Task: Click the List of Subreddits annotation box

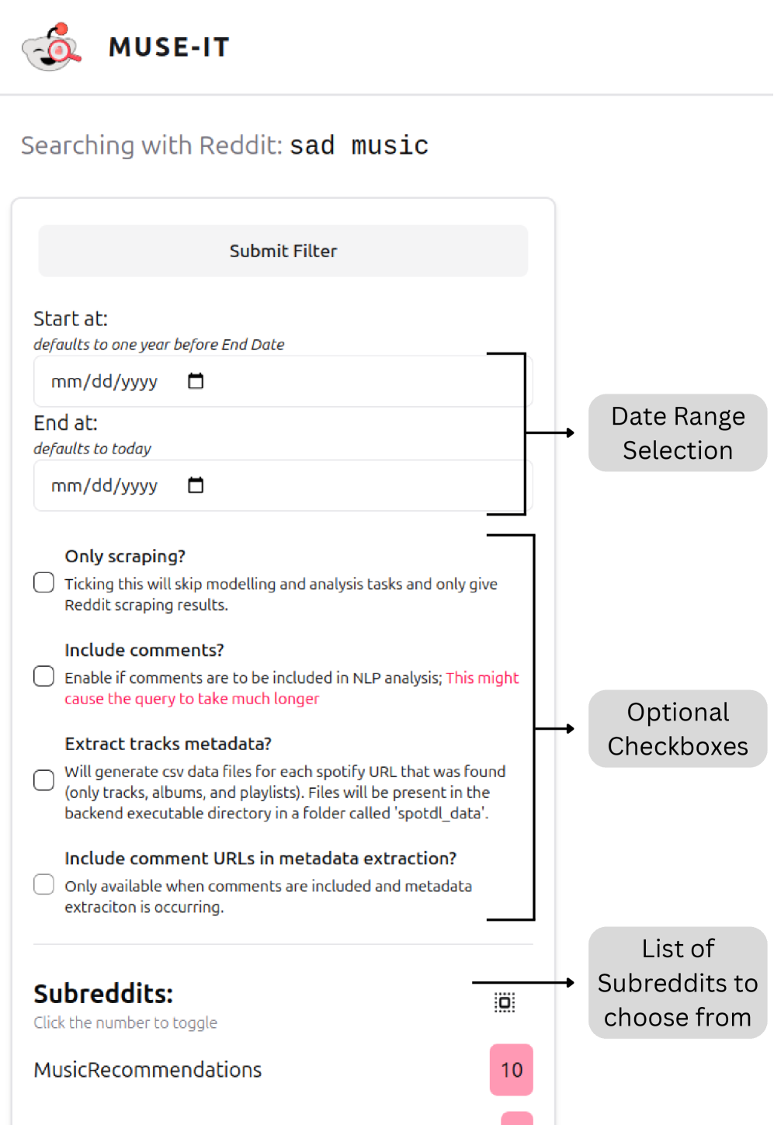Action: 678,983
